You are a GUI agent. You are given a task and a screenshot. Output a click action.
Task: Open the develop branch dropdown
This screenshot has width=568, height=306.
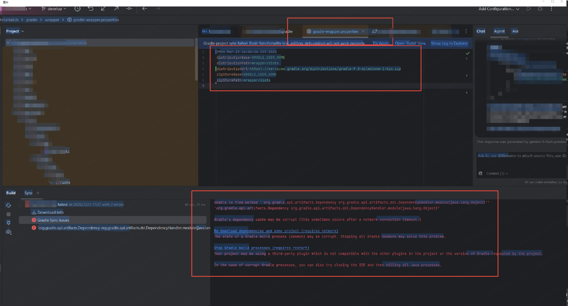click(x=55, y=9)
